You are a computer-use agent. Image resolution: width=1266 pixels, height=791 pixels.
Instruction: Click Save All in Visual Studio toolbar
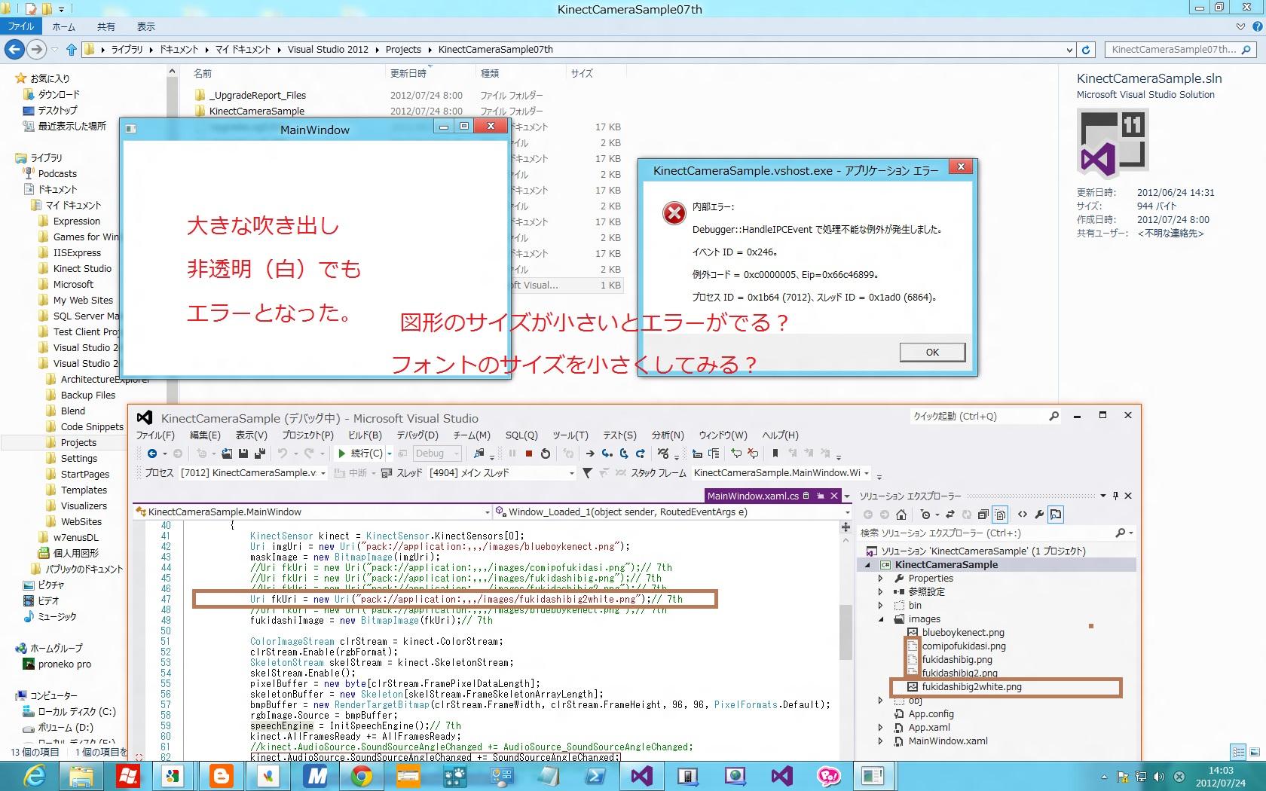pos(259,454)
